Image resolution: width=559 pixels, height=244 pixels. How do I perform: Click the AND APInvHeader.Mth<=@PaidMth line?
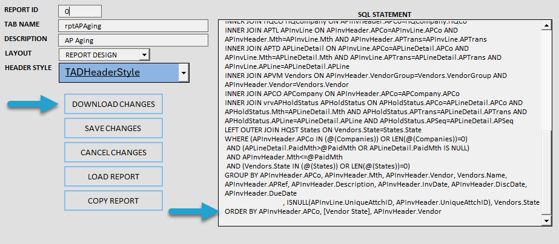click(285, 157)
